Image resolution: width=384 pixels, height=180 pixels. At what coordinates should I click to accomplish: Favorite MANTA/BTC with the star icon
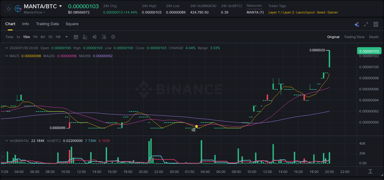8,9
